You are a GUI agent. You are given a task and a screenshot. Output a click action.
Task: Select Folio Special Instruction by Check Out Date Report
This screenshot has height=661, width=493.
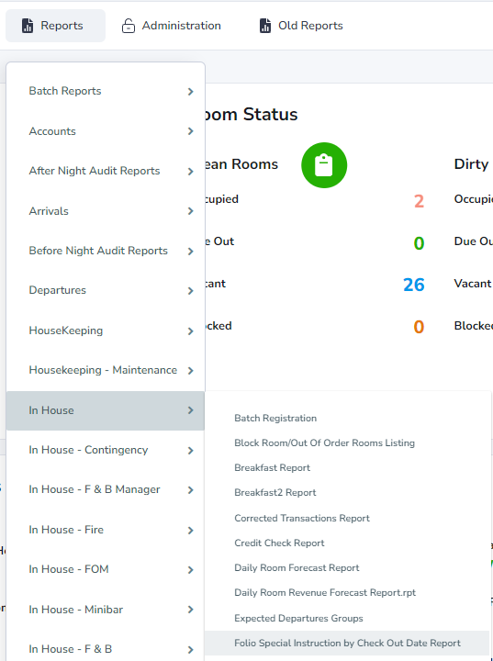[x=347, y=644]
